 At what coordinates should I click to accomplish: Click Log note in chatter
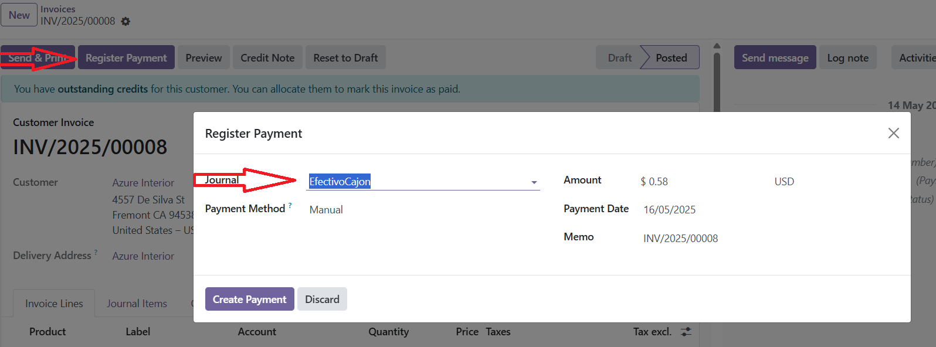[847, 57]
